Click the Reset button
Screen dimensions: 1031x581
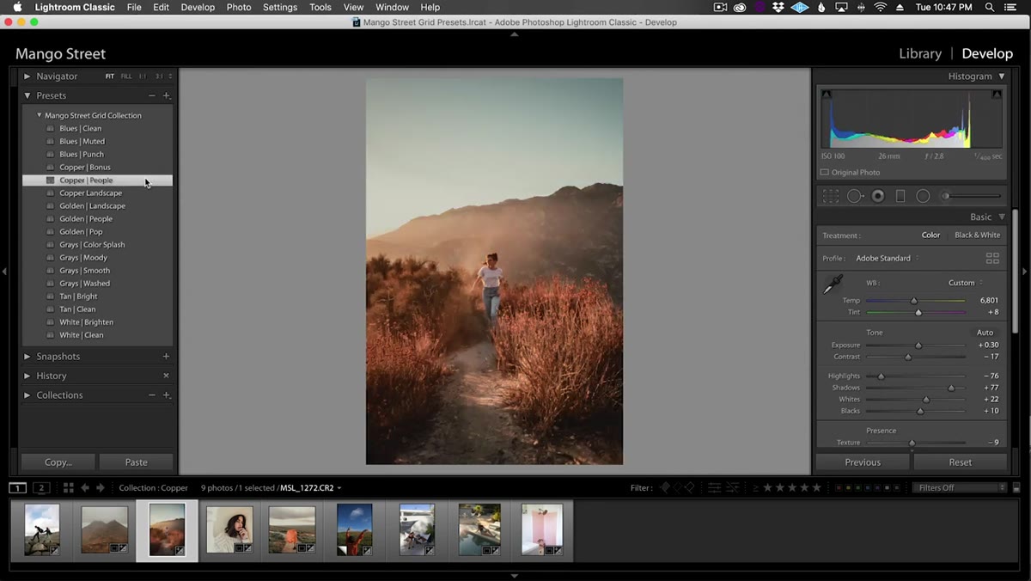coord(961,462)
